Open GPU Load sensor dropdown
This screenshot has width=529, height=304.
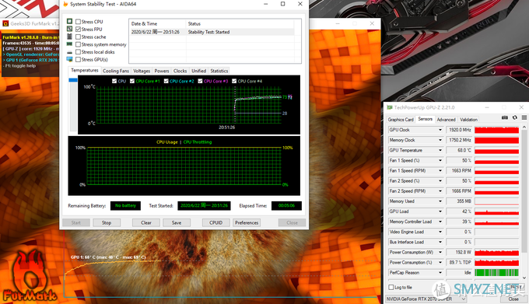(x=440, y=211)
